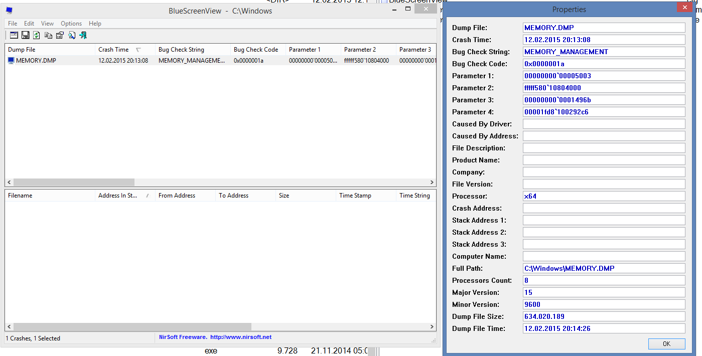Click the Copy Selected Items icon

[48, 35]
